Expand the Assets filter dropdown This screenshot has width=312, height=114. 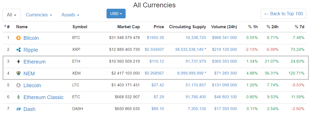point(70,15)
